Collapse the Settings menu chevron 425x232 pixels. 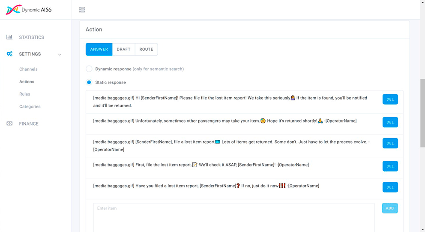pyautogui.click(x=60, y=54)
